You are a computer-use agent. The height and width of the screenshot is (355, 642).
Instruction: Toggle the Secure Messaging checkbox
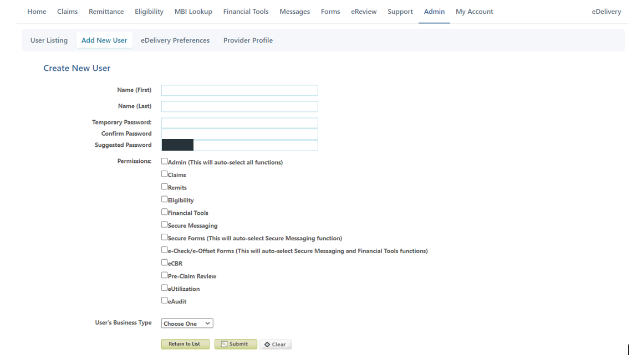coord(164,224)
